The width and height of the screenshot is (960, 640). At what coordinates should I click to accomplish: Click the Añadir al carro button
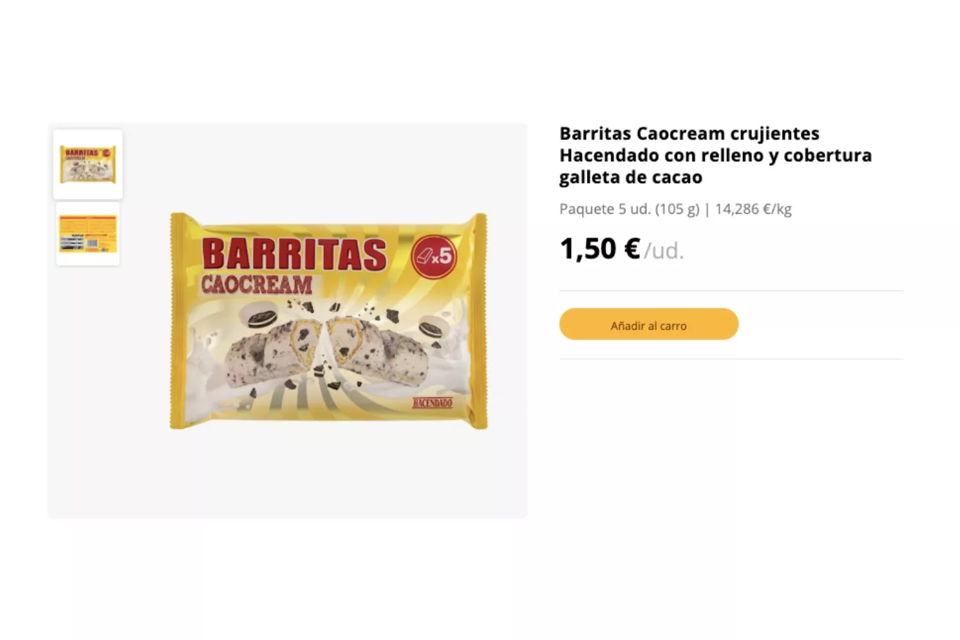pos(648,324)
